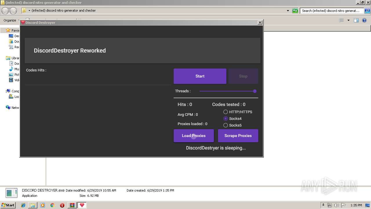Click the Show desktop button

point(368,205)
